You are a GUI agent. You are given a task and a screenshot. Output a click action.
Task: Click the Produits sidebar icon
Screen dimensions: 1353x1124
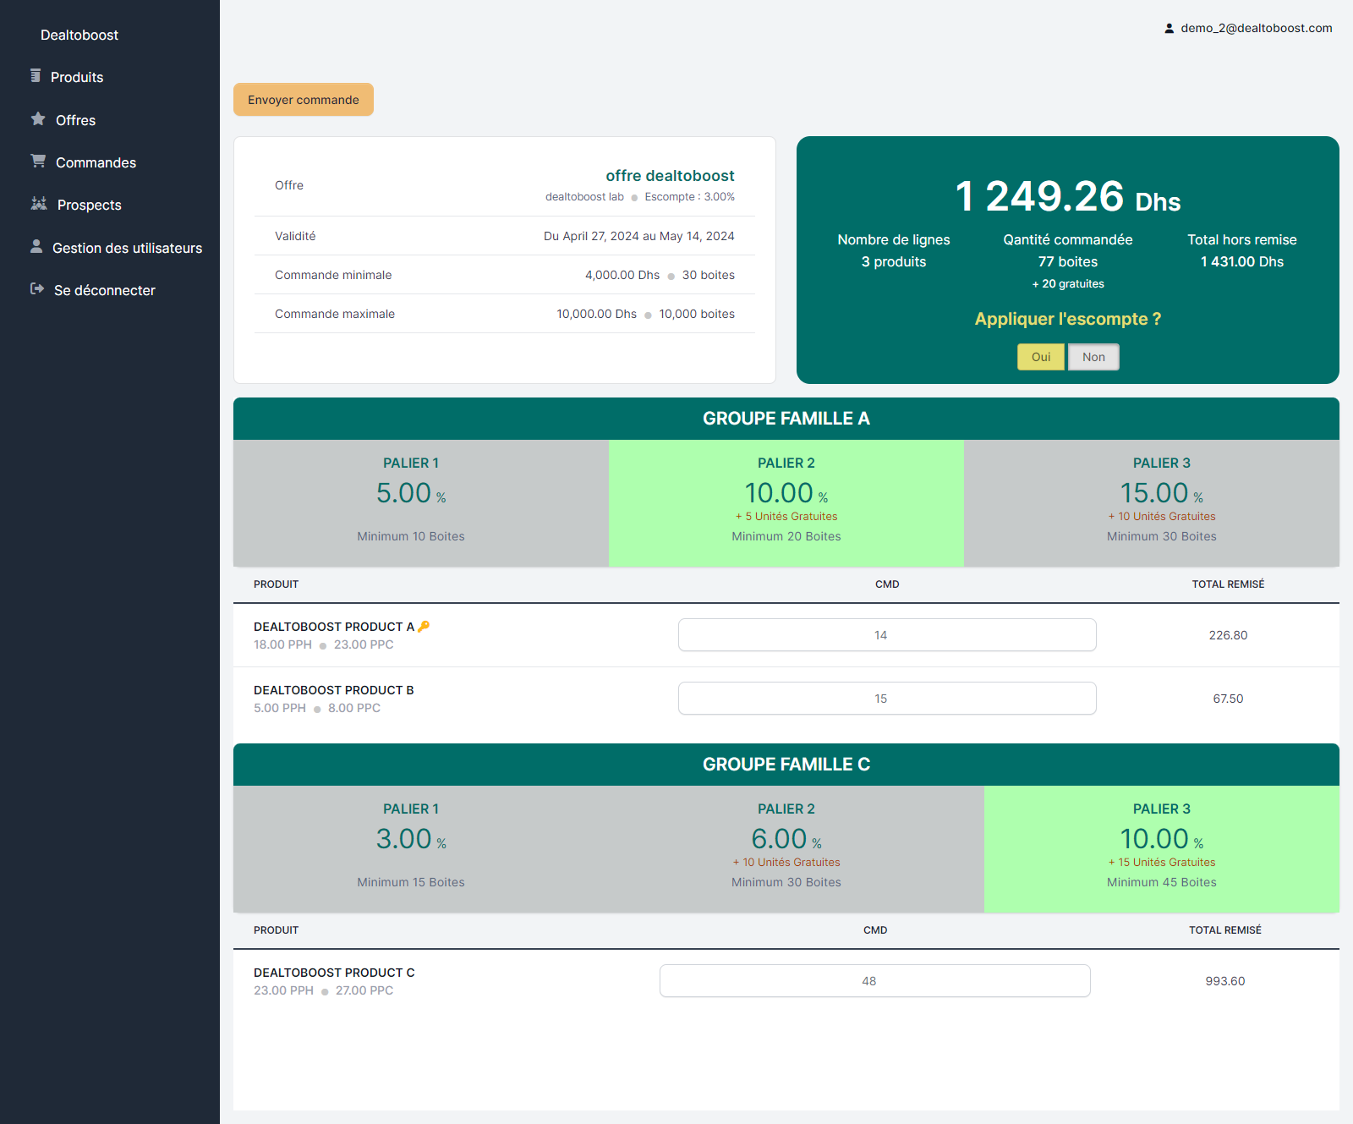36,76
